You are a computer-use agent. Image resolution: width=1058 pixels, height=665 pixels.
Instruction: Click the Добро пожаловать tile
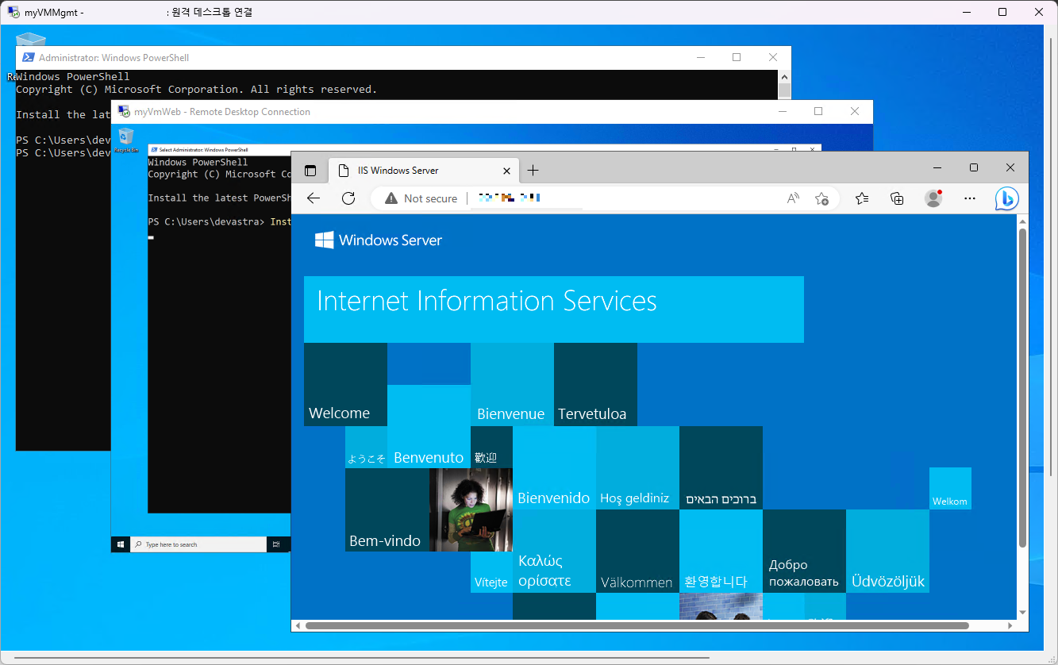[x=804, y=551]
